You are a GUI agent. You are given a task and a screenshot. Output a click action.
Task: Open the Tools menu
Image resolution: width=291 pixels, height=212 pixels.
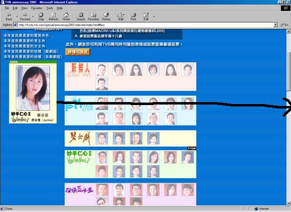tap(50, 8)
